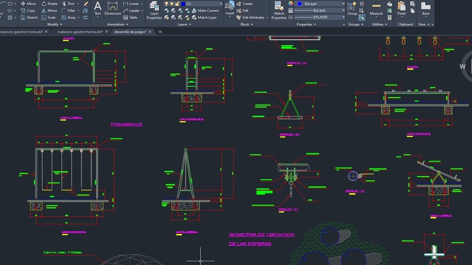Click the Group tool
This screenshot has height=265, width=472.
(x=352, y=8)
